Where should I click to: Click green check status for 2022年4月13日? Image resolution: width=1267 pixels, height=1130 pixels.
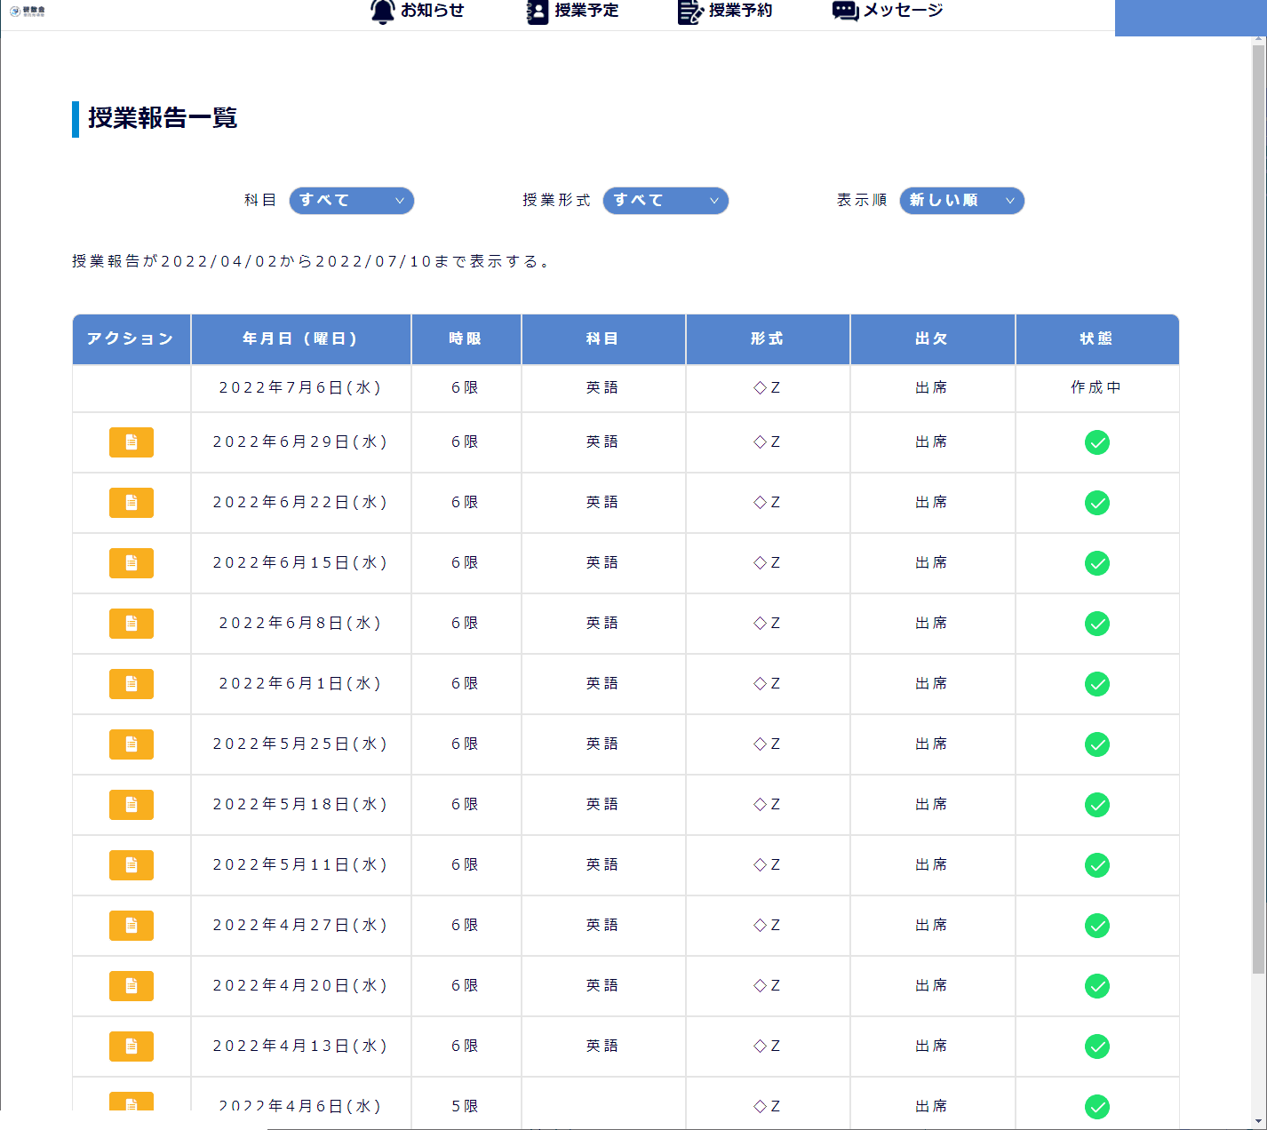coord(1097,1046)
